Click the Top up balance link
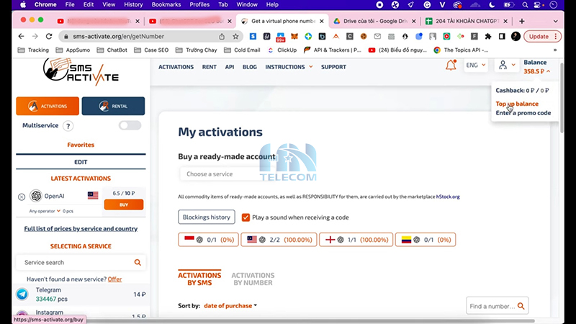Screen dimensions: 576x324 click(x=517, y=104)
